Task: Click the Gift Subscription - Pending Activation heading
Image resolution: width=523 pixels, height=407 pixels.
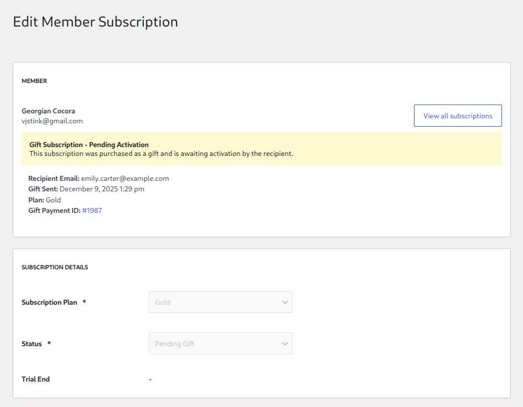Action: [x=89, y=145]
